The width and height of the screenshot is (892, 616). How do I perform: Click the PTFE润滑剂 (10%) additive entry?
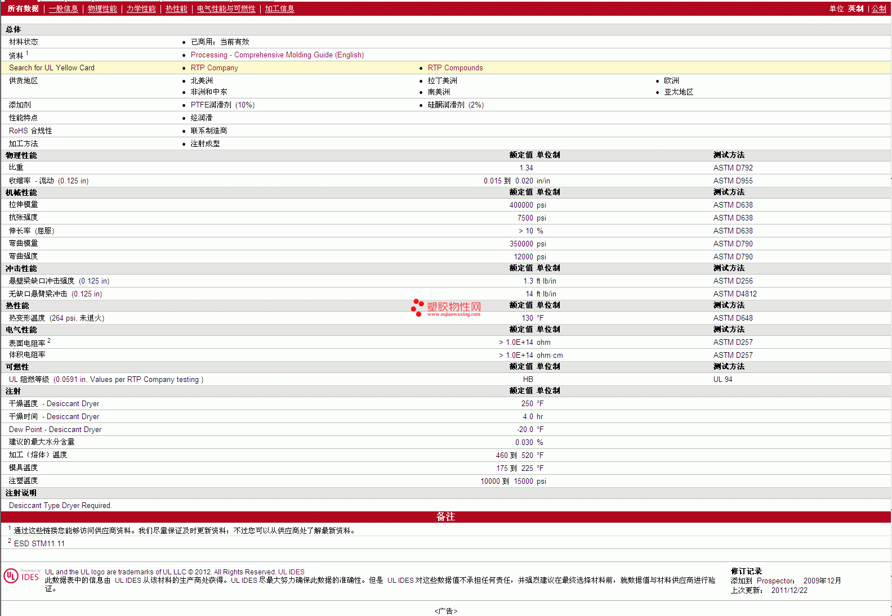[222, 105]
